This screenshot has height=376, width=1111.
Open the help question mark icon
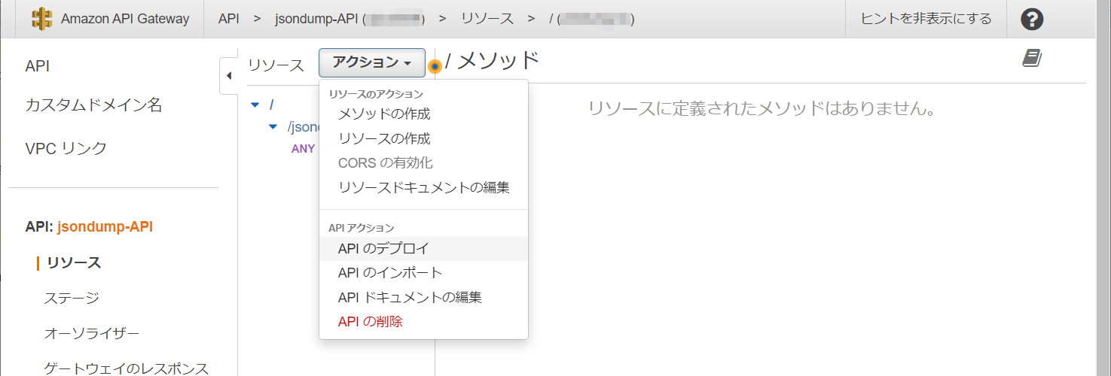click(x=1032, y=19)
